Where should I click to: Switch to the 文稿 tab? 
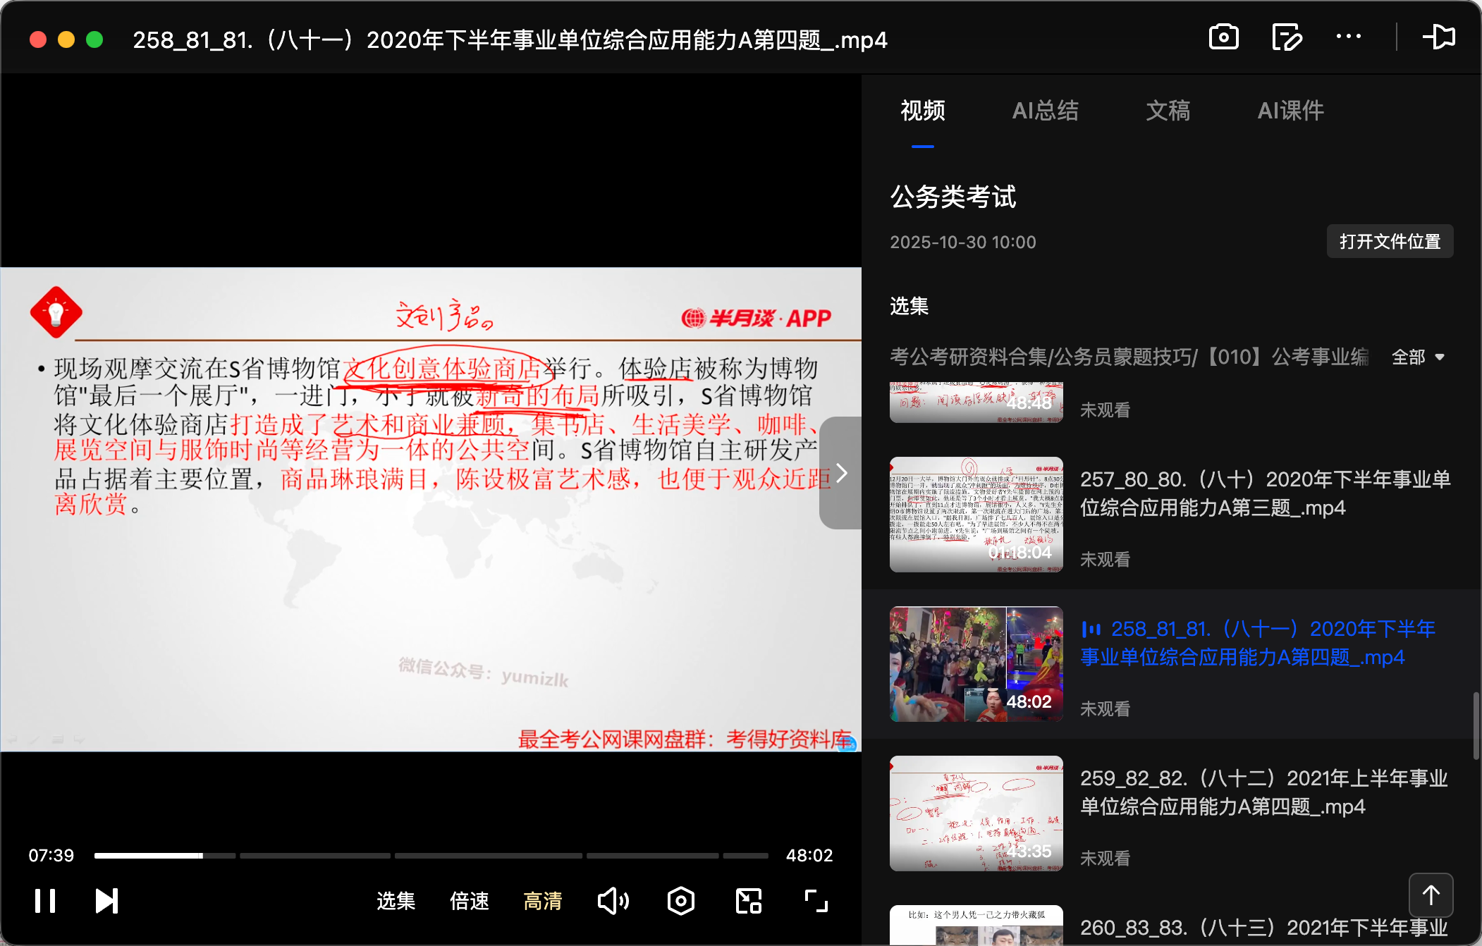pyautogui.click(x=1168, y=111)
